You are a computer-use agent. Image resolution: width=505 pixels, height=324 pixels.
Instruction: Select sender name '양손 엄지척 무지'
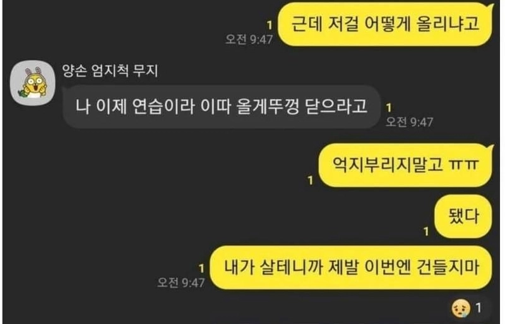110,71
